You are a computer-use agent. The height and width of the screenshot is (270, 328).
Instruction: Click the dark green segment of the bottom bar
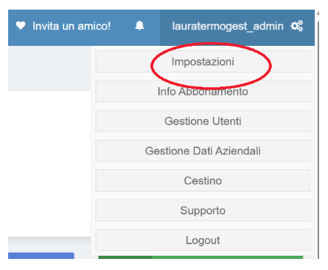(x=125, y=257)
